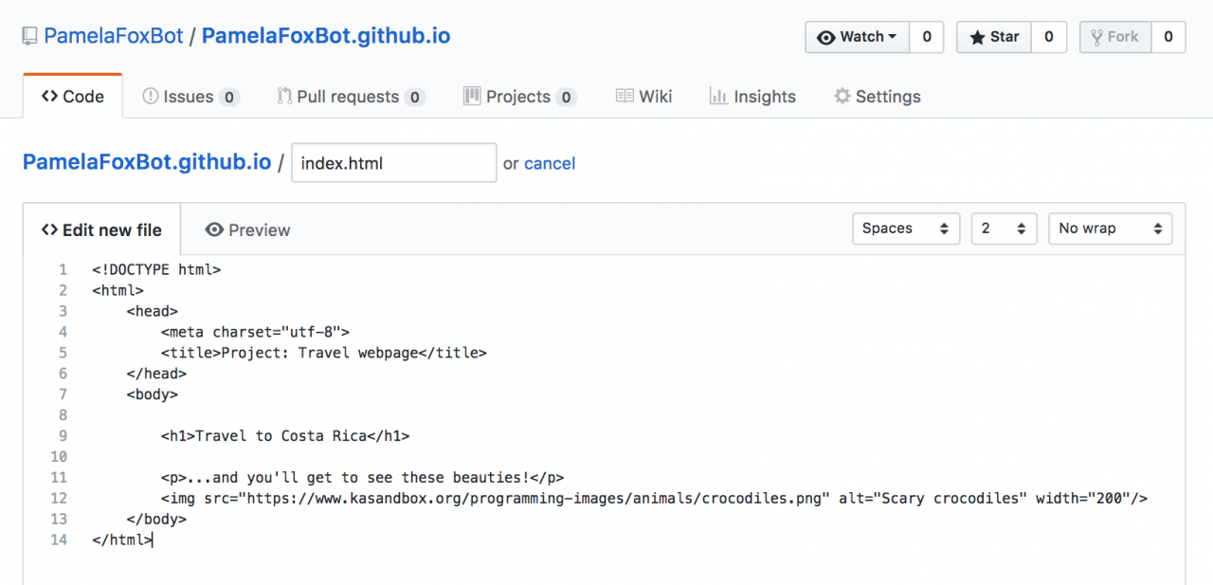
Task: Switch to the Preview tab
Action: pos(248,229)
